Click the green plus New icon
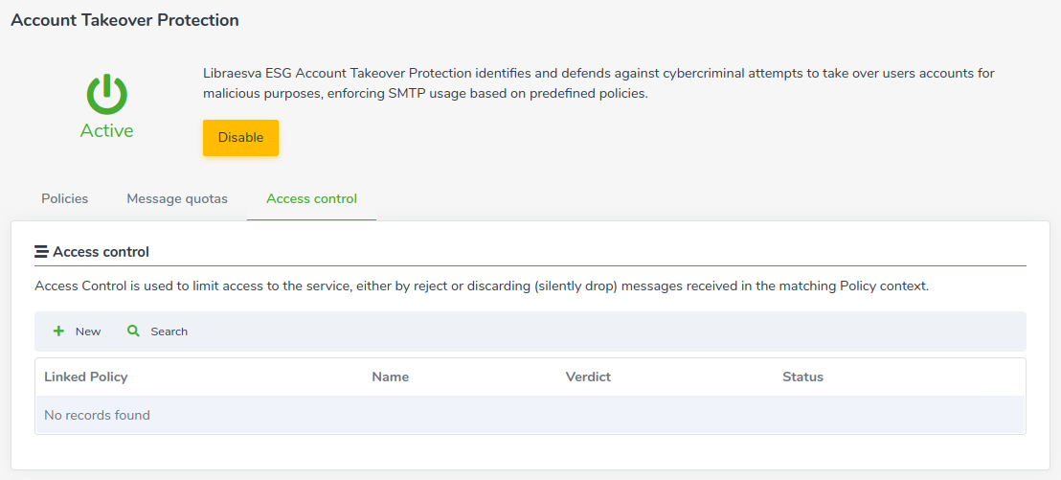This screenshot has height=480, width=1061. click(x=58, y=331)
